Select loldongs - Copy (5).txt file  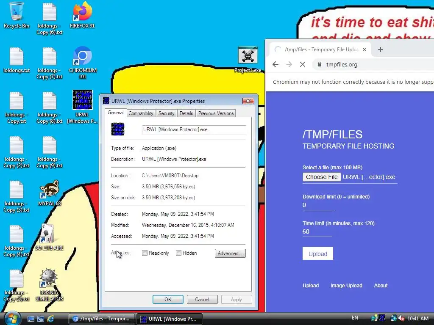click(17, 285)
